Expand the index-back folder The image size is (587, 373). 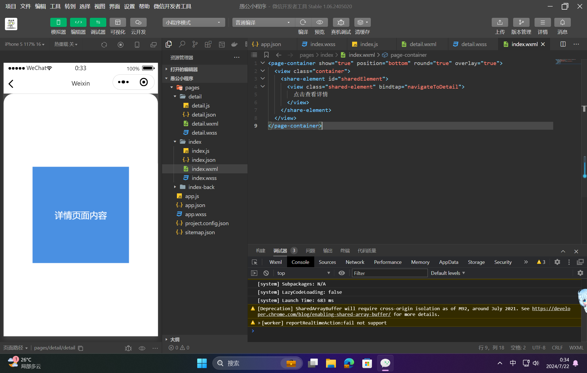[x=201, y=187]
